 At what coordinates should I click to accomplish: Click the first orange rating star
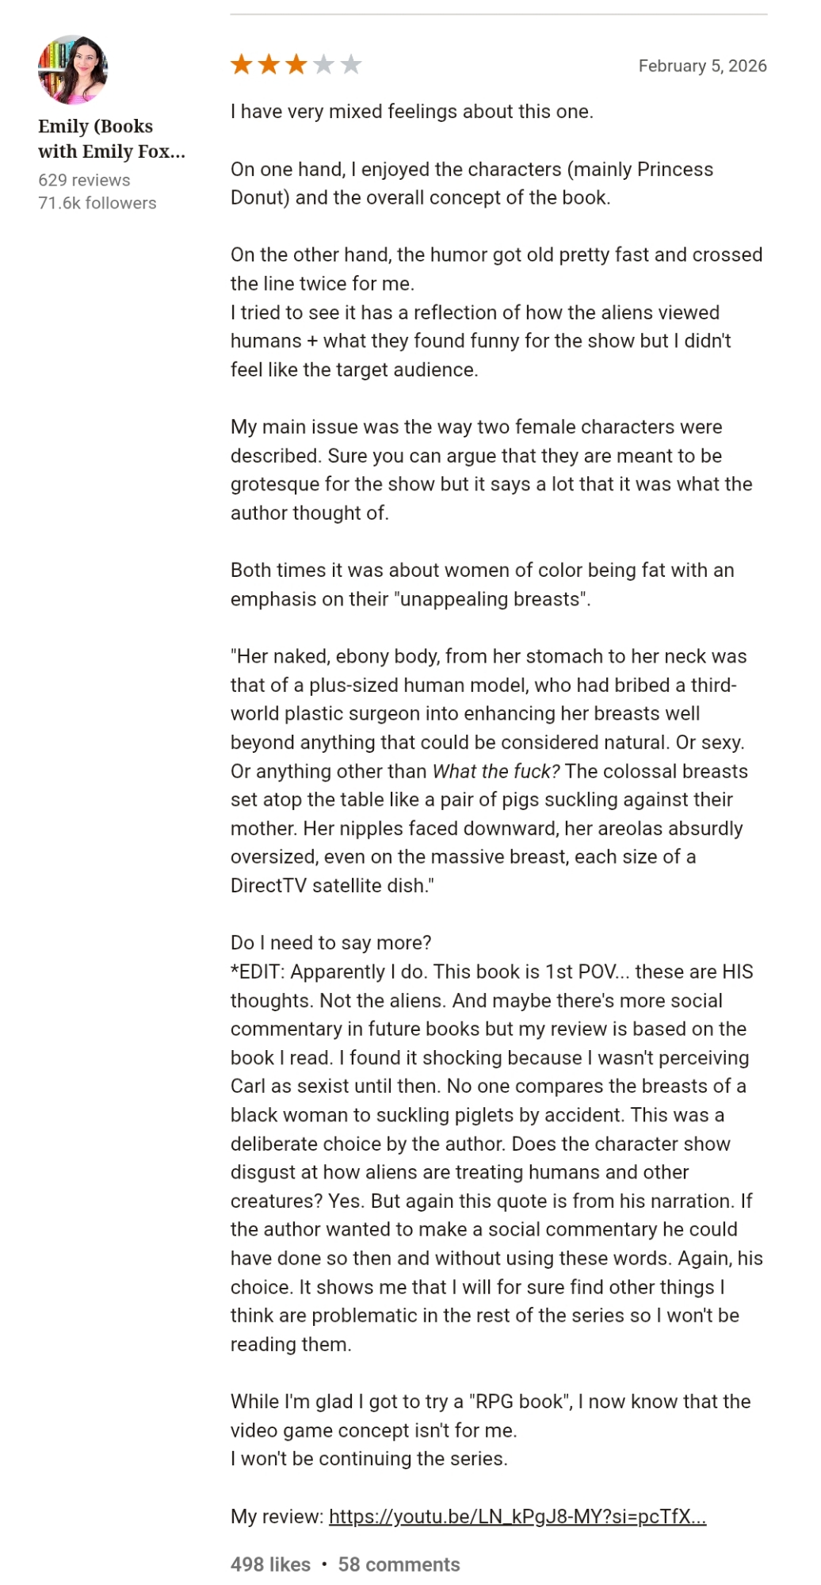[x=242, y=64]
